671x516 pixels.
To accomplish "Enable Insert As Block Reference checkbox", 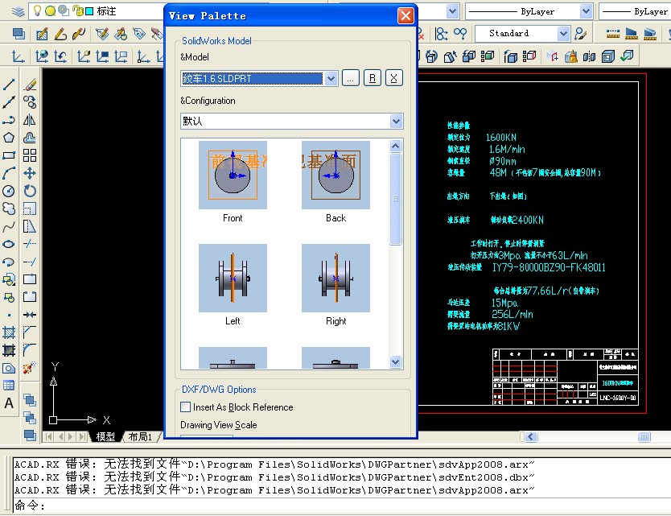I will click(x=186, y=407).
